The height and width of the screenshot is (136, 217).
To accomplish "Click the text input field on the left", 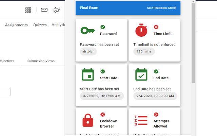I will click(x=5, y=92).
